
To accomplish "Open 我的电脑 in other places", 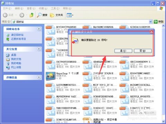I will pyautogui.click(x=16, y=63).
